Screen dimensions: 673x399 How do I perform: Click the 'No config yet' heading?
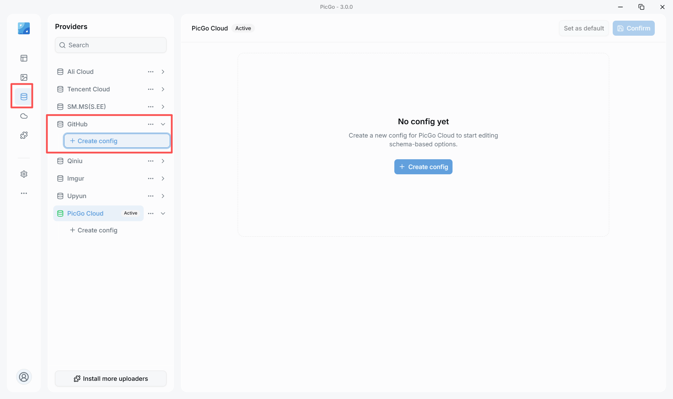tap(423, 121)
